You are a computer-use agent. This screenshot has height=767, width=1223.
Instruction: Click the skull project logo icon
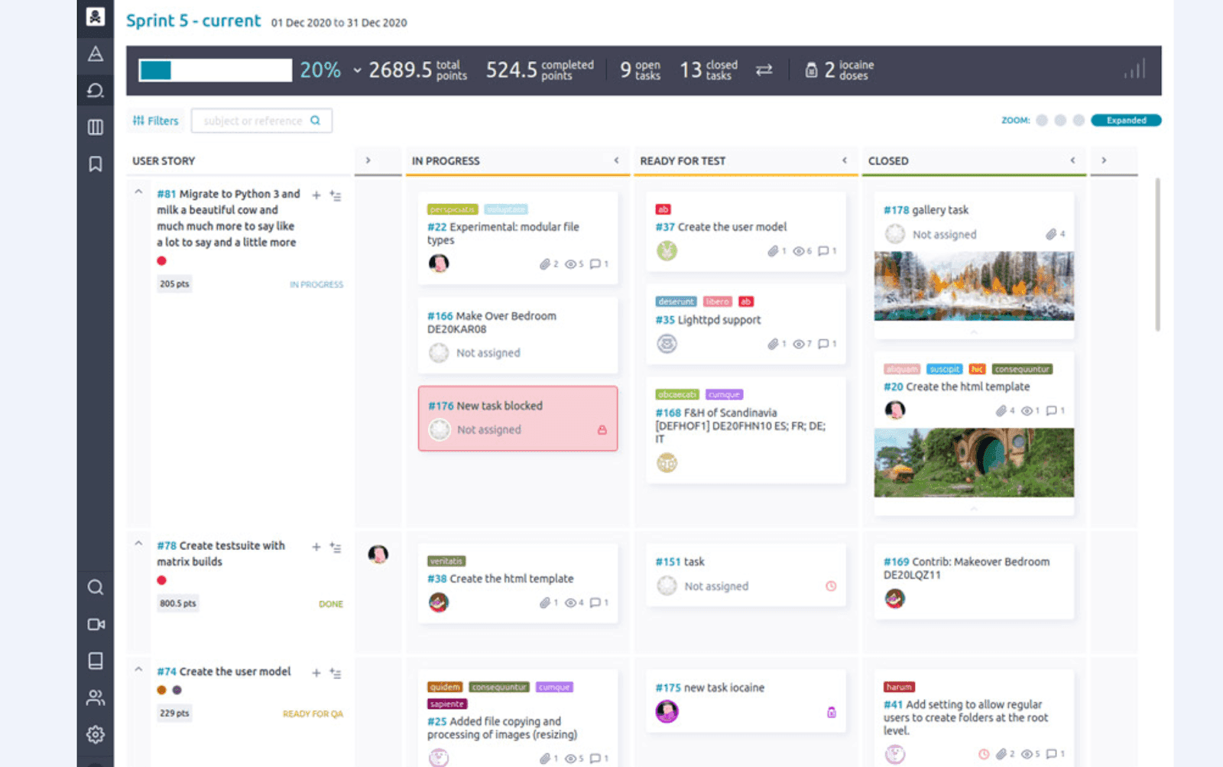[95, 17]
